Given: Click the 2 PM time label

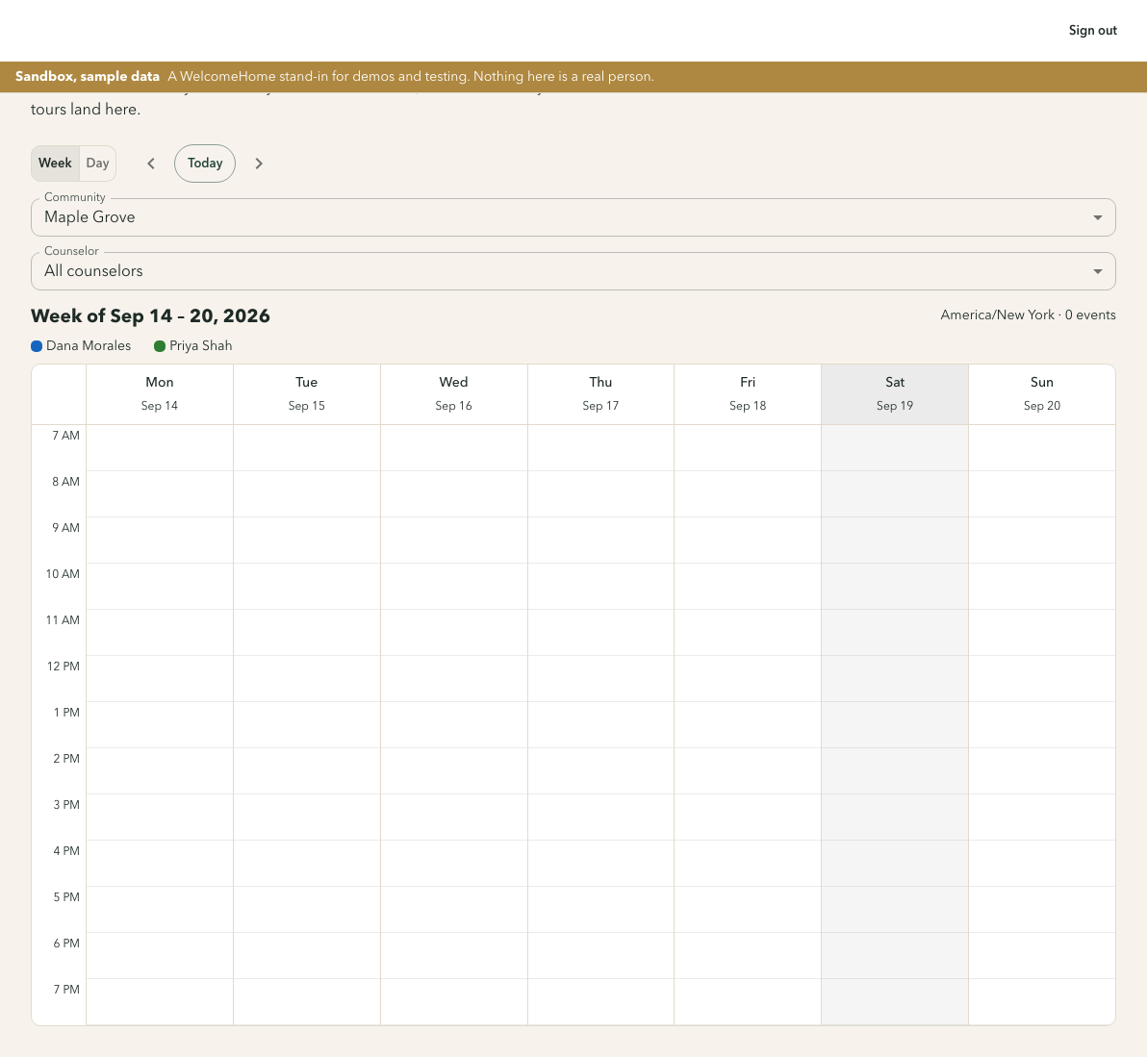Looking at the screenshot, I should pos(66,758).
